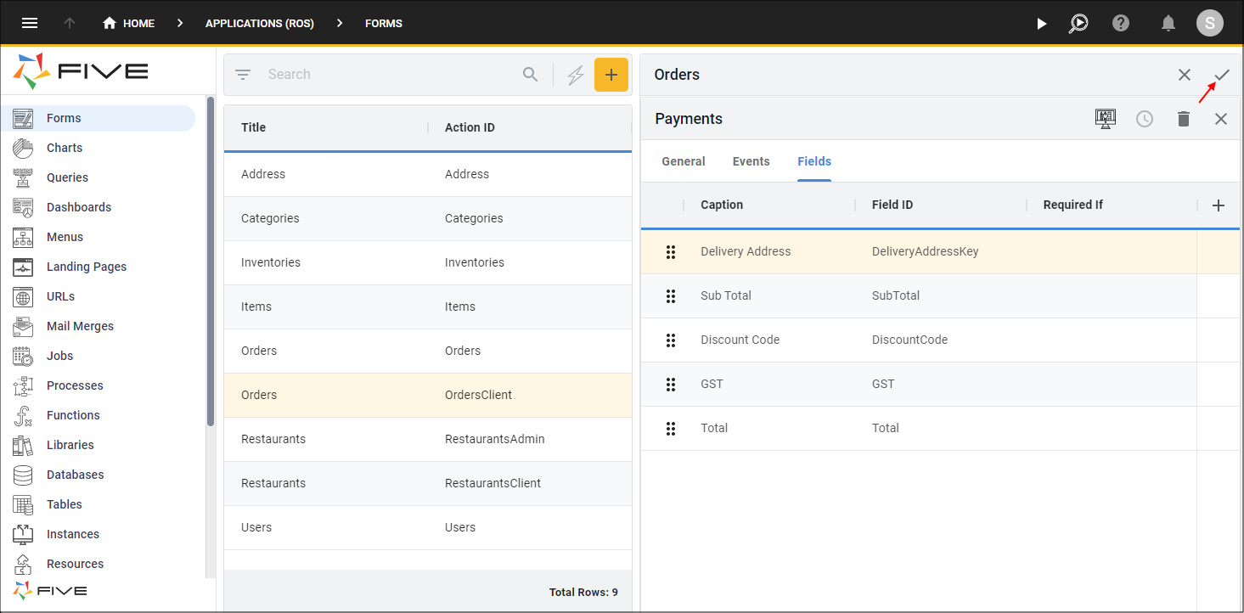The image size is (1244, 613).
Task: Add a new form with plus button
Action: click(x=611, y=75)
